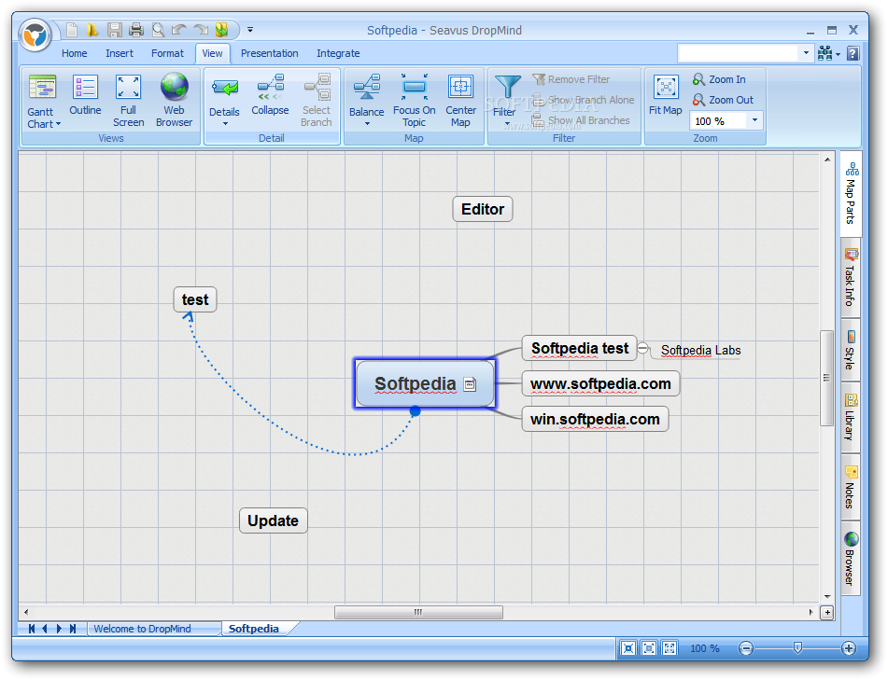
Task: Switch to Welcome to DropMind tab
Action: click(x=142, y=629)
